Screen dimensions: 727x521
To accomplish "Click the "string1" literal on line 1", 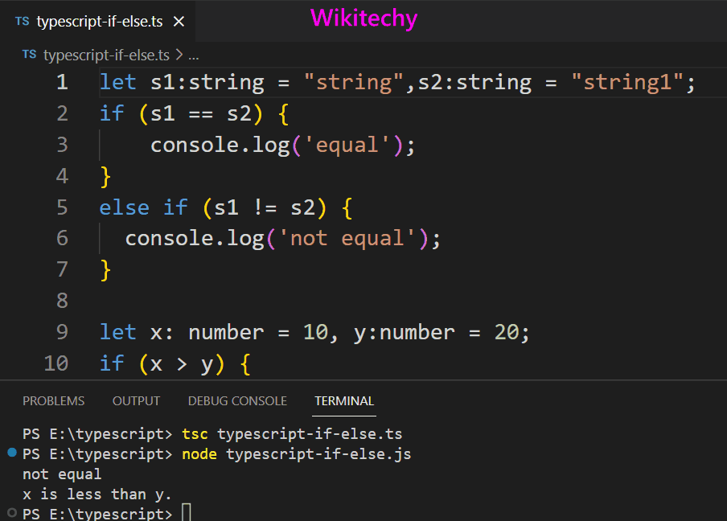I will click(x=626, y=82).
